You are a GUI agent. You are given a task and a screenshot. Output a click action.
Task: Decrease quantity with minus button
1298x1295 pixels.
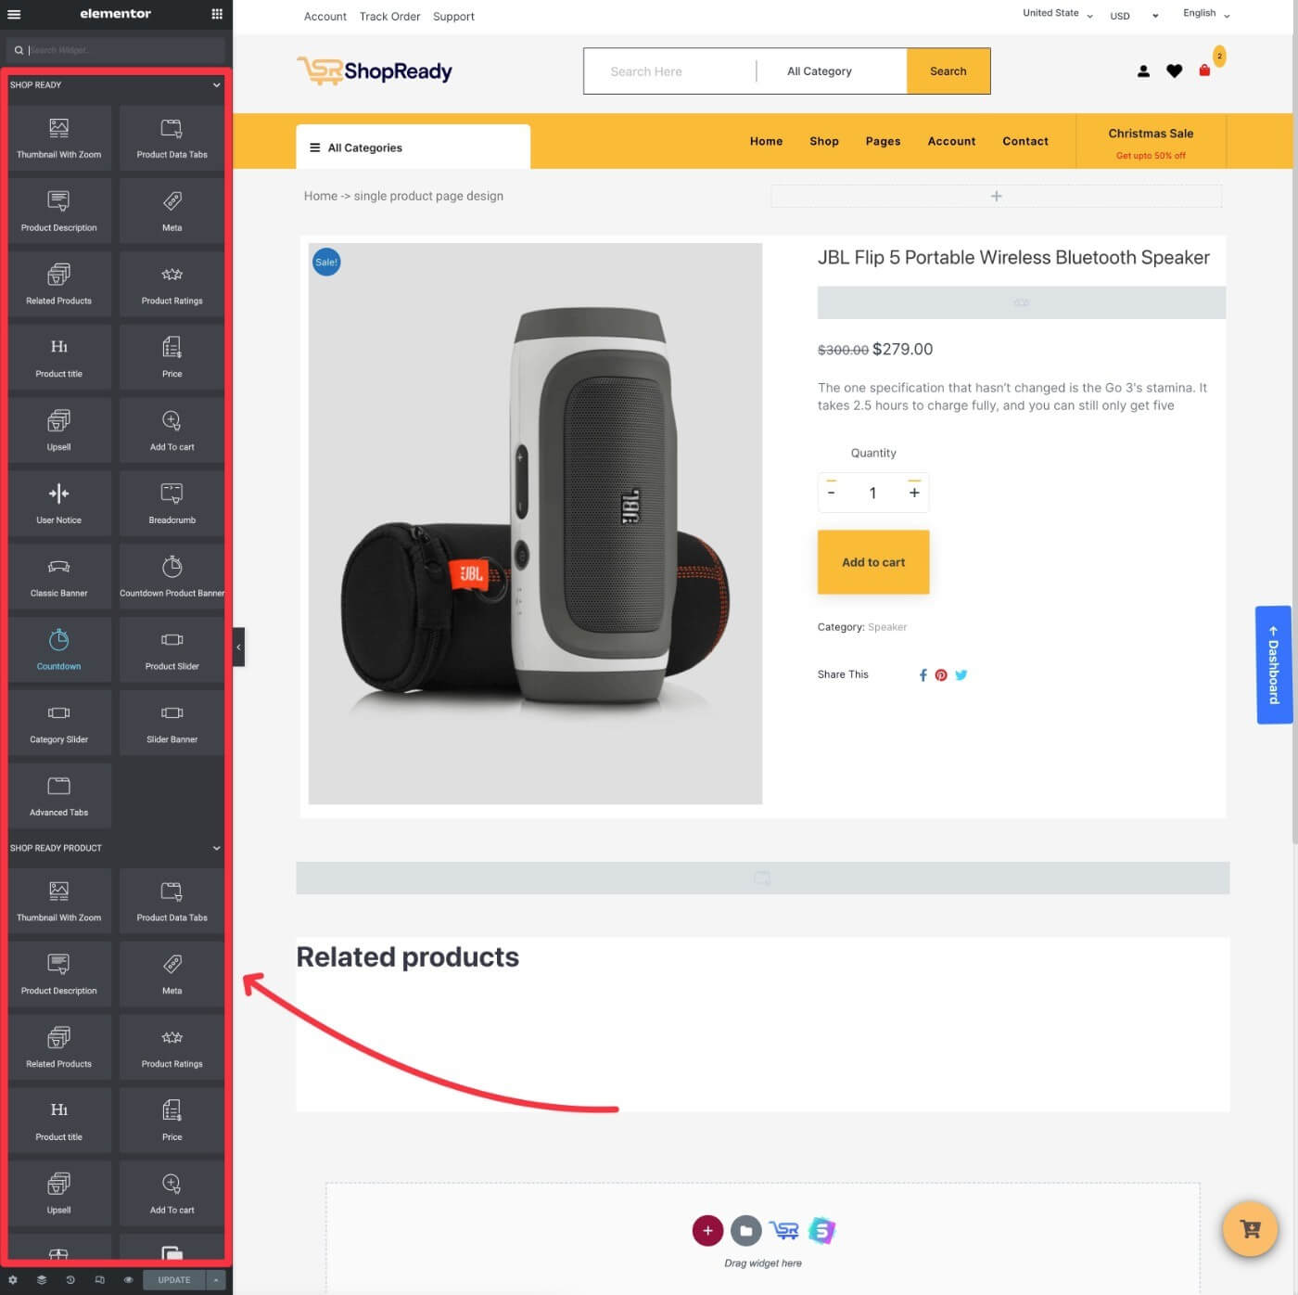[832, 494]
